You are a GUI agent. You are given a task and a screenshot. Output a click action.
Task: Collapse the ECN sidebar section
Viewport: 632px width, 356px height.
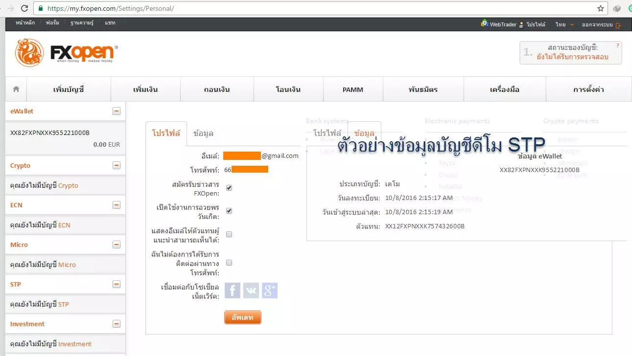coord(117,205)
